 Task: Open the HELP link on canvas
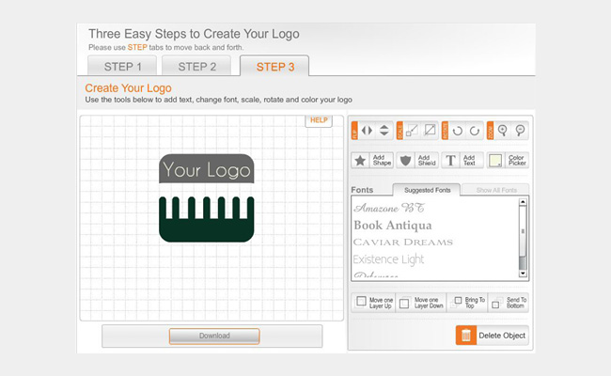319,120
